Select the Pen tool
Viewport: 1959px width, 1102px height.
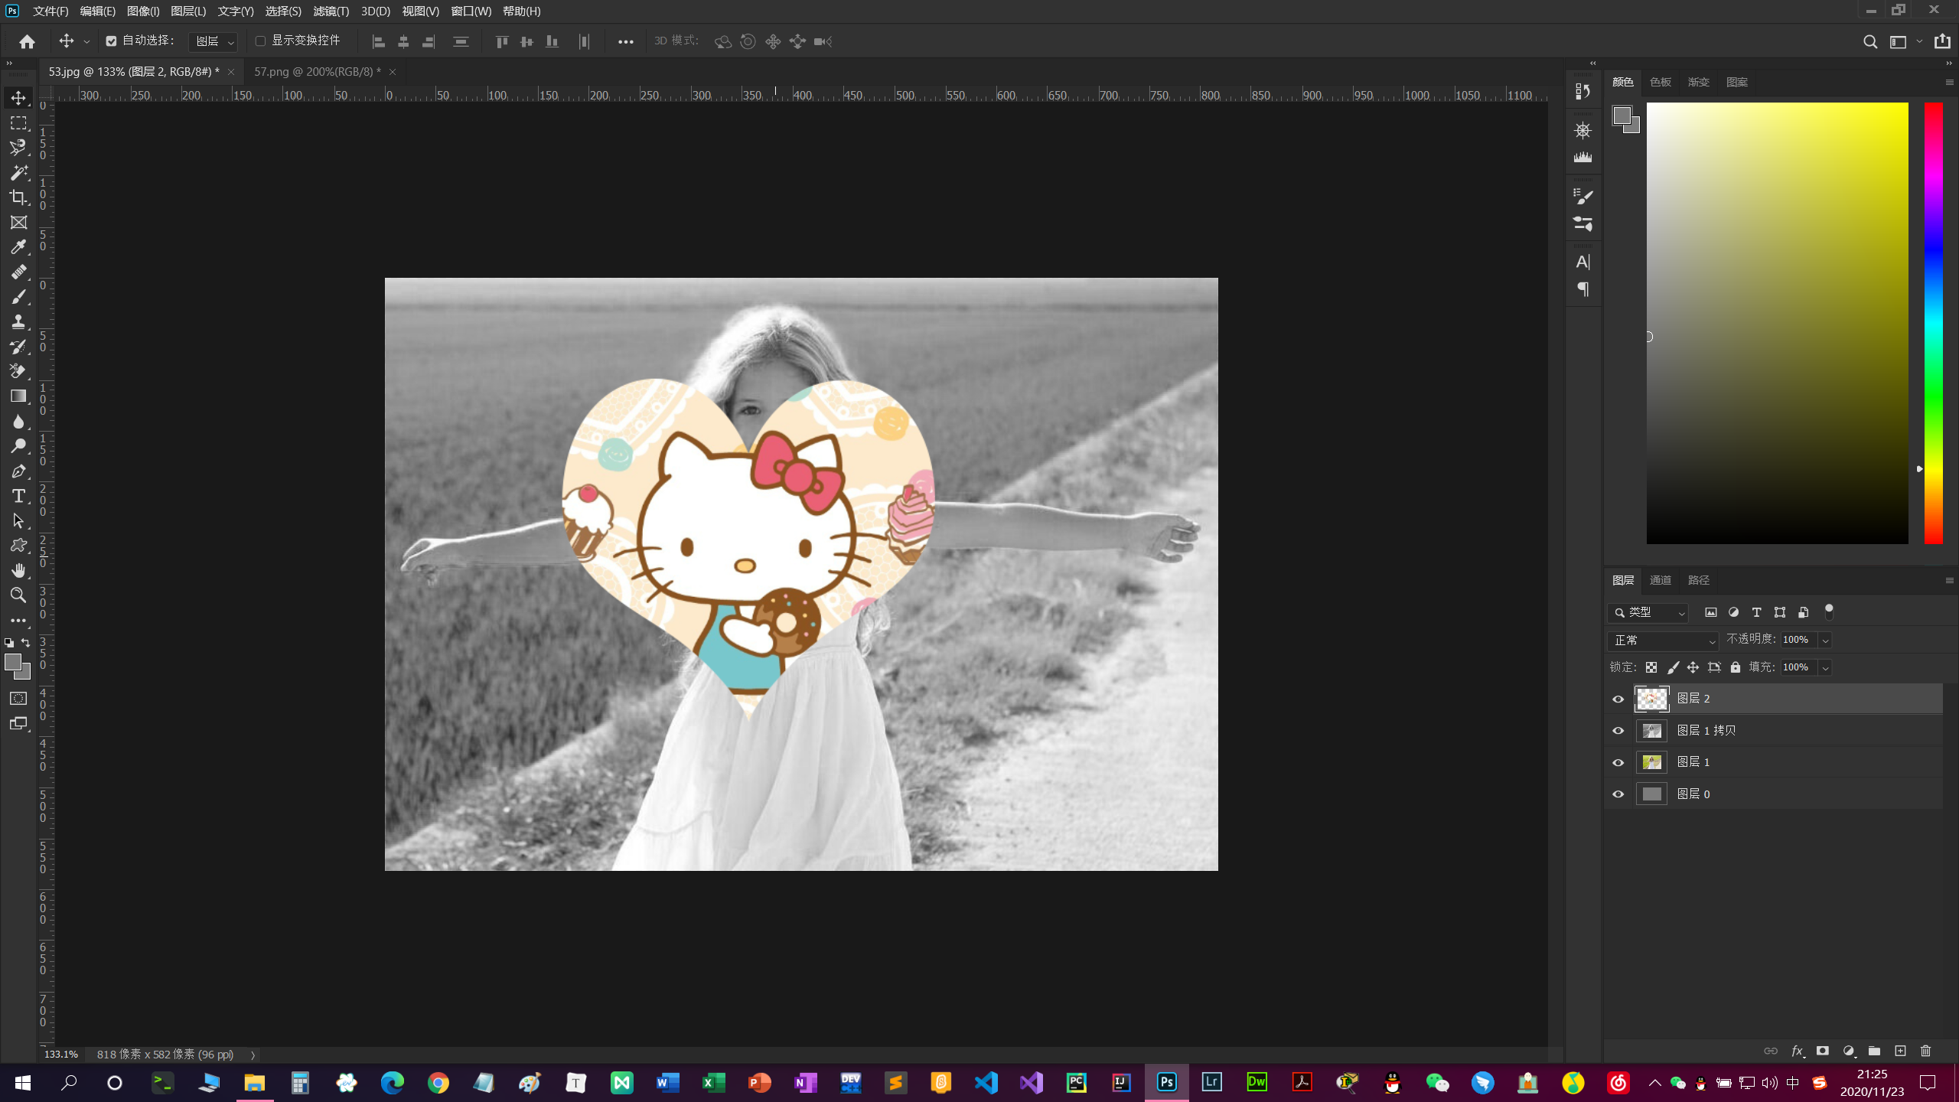(x=18, y=471)
